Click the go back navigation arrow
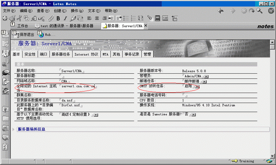Viewport: 276px width, 165px height. click(220, 11)
